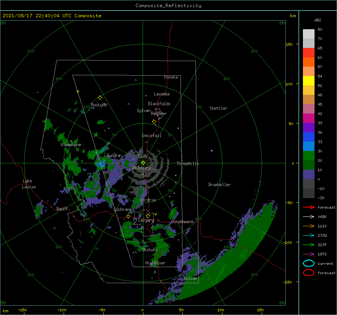This screenshot has height=315, width=337.
Task: Click the Limestone label
Action: coord(71,145)
